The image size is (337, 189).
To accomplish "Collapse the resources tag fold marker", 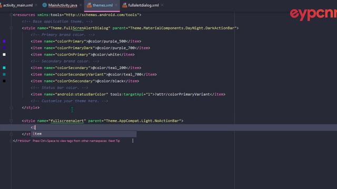I will pos(11,15).
